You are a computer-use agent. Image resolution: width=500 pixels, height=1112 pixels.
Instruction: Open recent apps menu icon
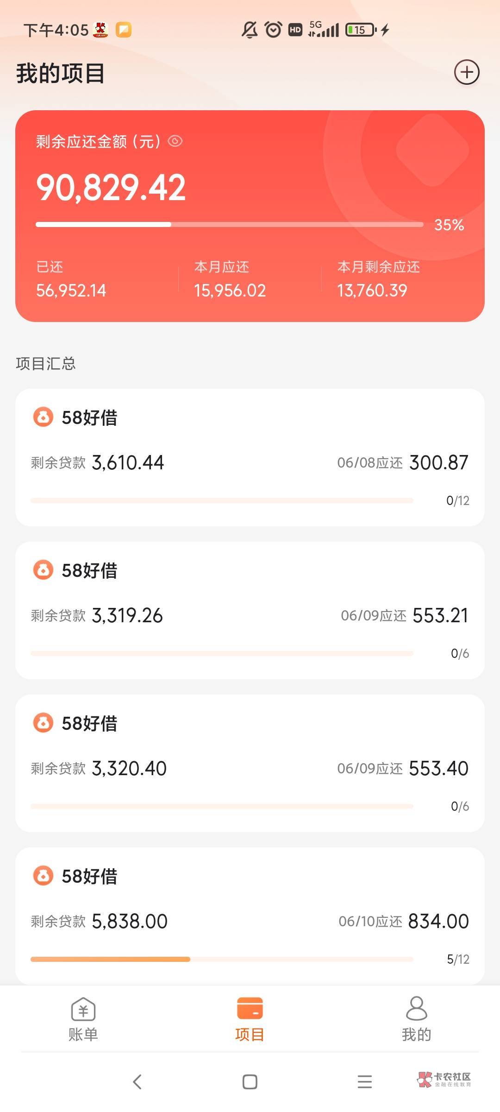click(x=365, y=1082)
